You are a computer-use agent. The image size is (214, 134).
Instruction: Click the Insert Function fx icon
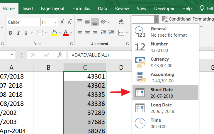(x=60, y=55)
